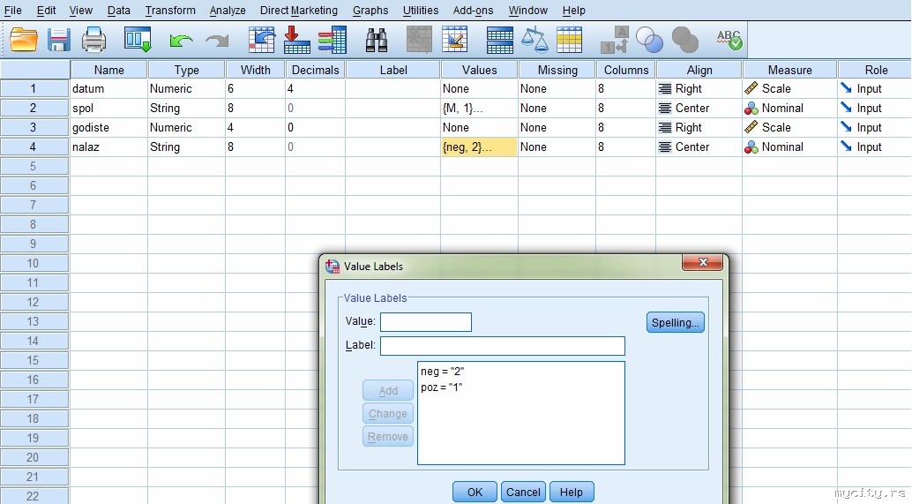Save the dataset using the floppy icon

point(59,40)
